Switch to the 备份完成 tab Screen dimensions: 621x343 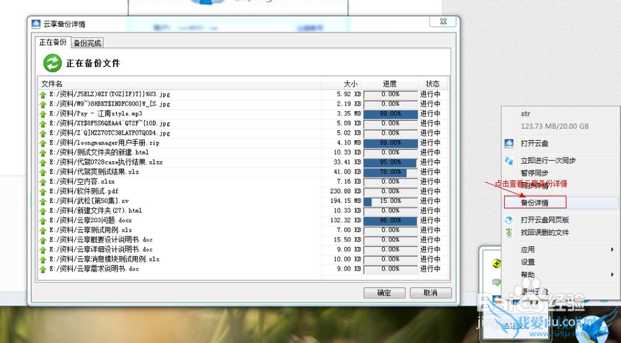(87, 43)
